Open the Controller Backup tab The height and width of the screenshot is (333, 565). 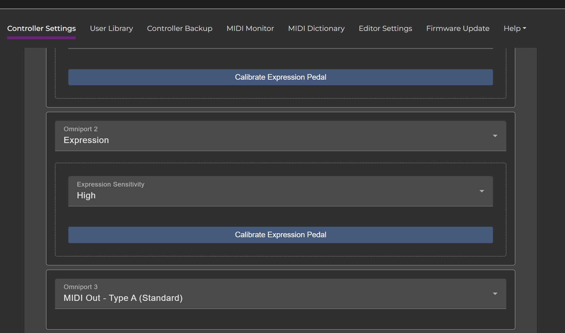(180, 28)
